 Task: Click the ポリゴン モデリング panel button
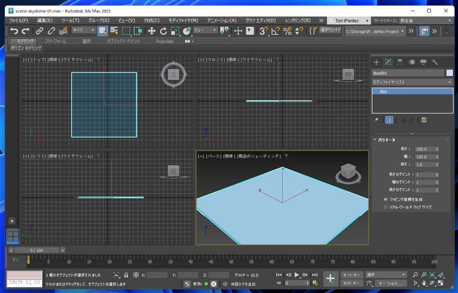pos(26,48)
